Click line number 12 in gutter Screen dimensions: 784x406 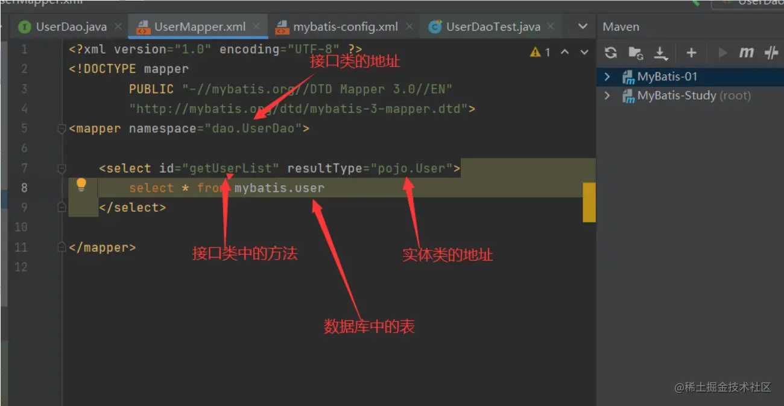[21, 267]
